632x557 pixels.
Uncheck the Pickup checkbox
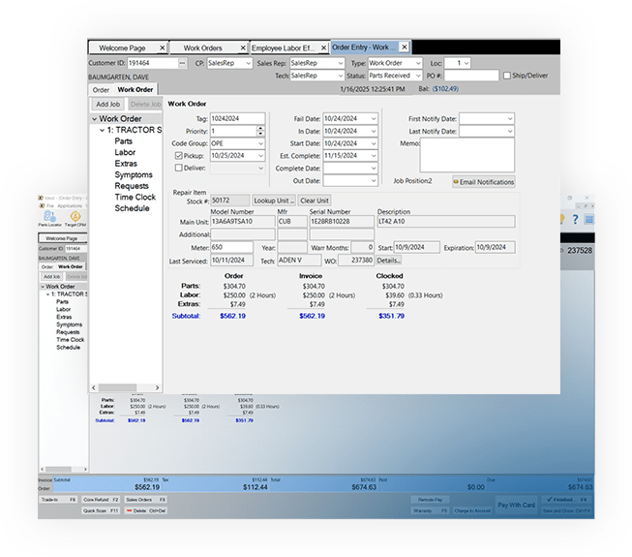pos(178,155)
